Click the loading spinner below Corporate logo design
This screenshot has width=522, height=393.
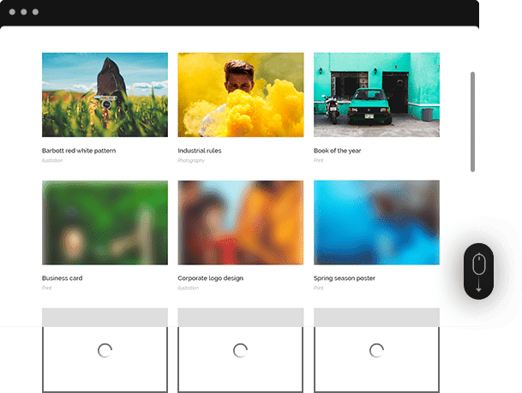240,350
